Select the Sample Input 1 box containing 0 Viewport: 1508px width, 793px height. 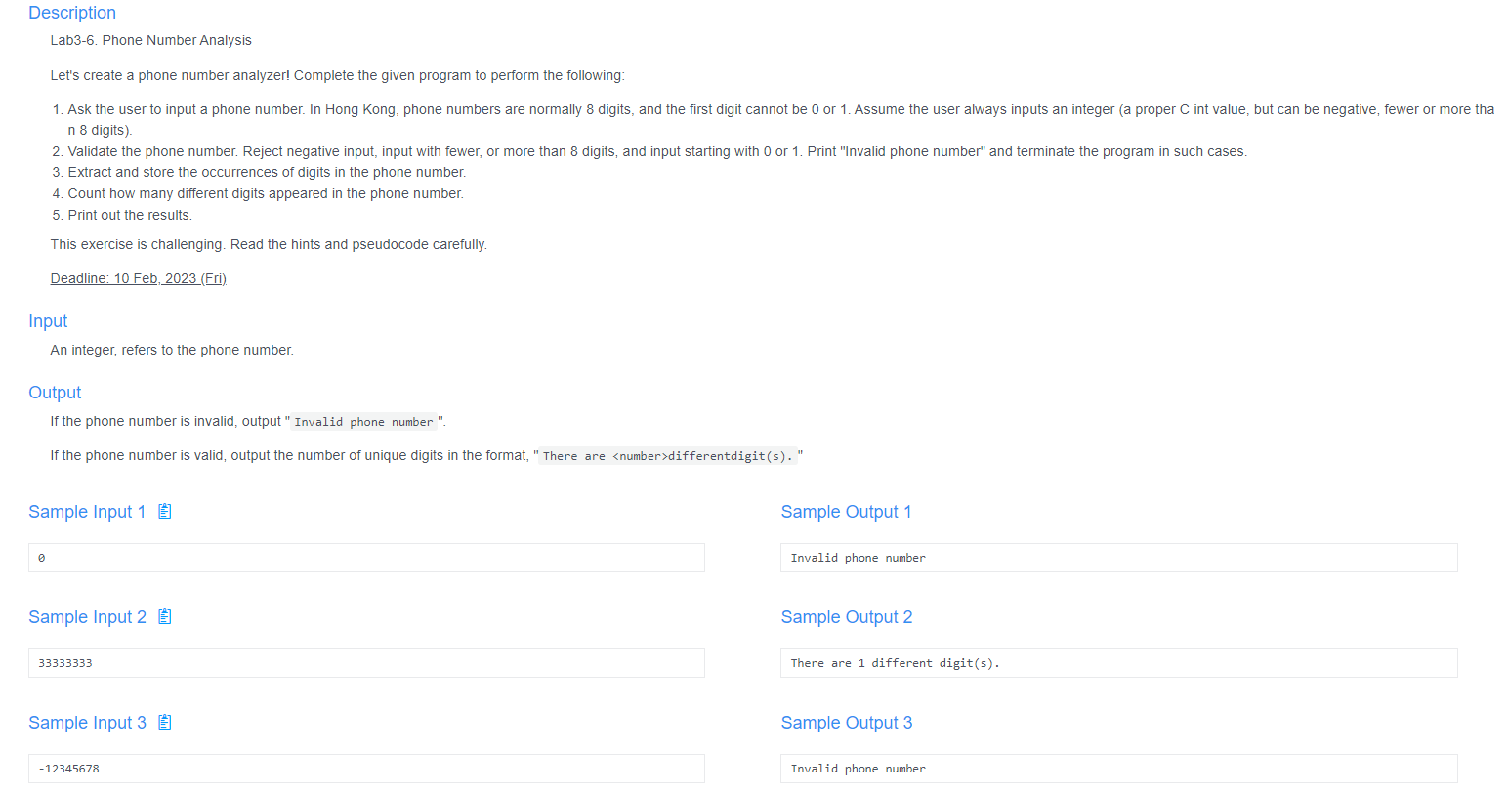[365, 557]
